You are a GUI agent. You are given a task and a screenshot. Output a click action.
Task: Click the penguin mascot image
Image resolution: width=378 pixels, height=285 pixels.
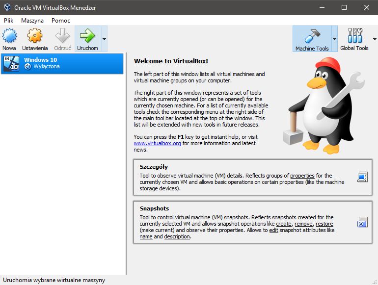(324, 105)
